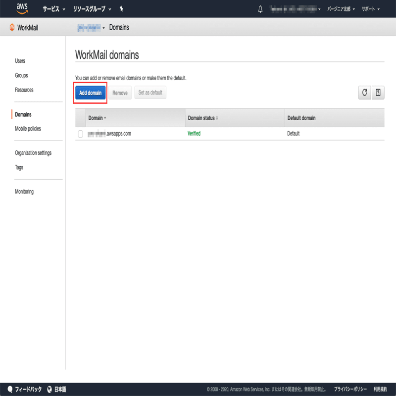
Task: Click the Add domain button
Action: [x=90, y=93]
